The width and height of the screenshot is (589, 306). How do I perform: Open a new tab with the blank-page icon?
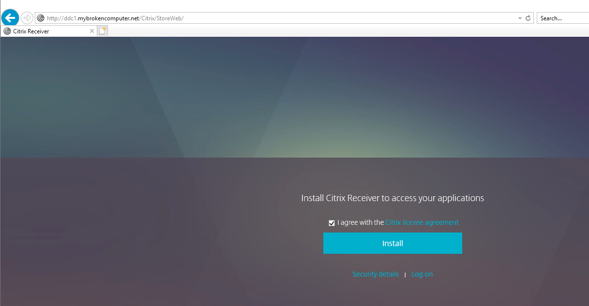click(102, 31)
